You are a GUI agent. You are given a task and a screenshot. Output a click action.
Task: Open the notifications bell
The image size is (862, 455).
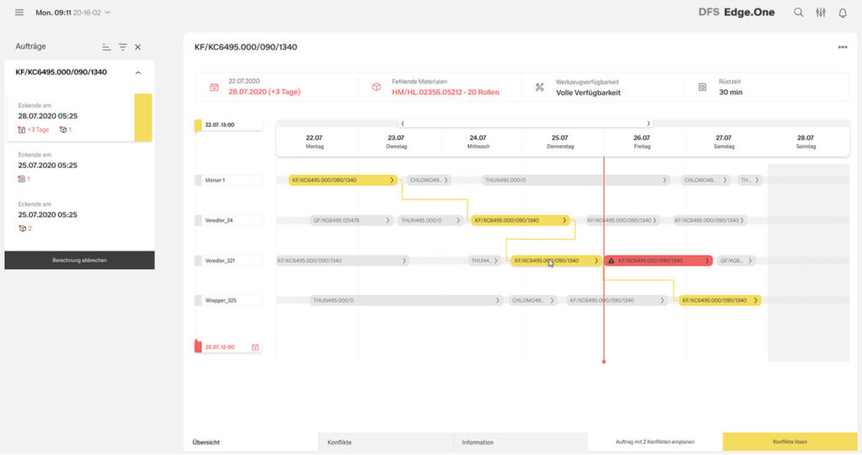pyautogui.click(x=843, y=13)
